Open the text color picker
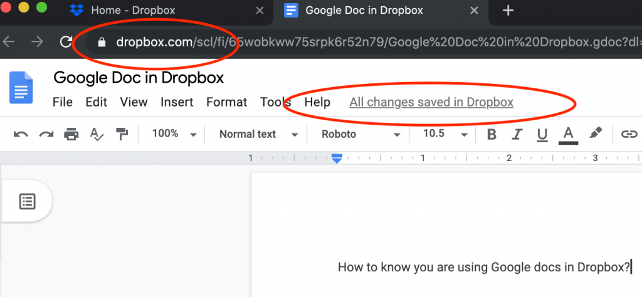642x297 pixels. coord(568,135)
